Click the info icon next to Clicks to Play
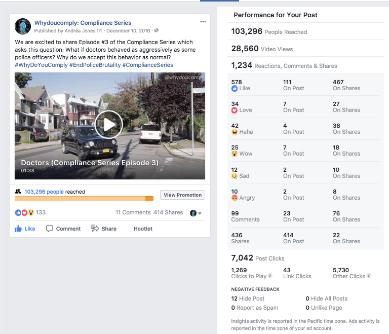Screen dimensions: 389x334 click(x=270, y=276)
